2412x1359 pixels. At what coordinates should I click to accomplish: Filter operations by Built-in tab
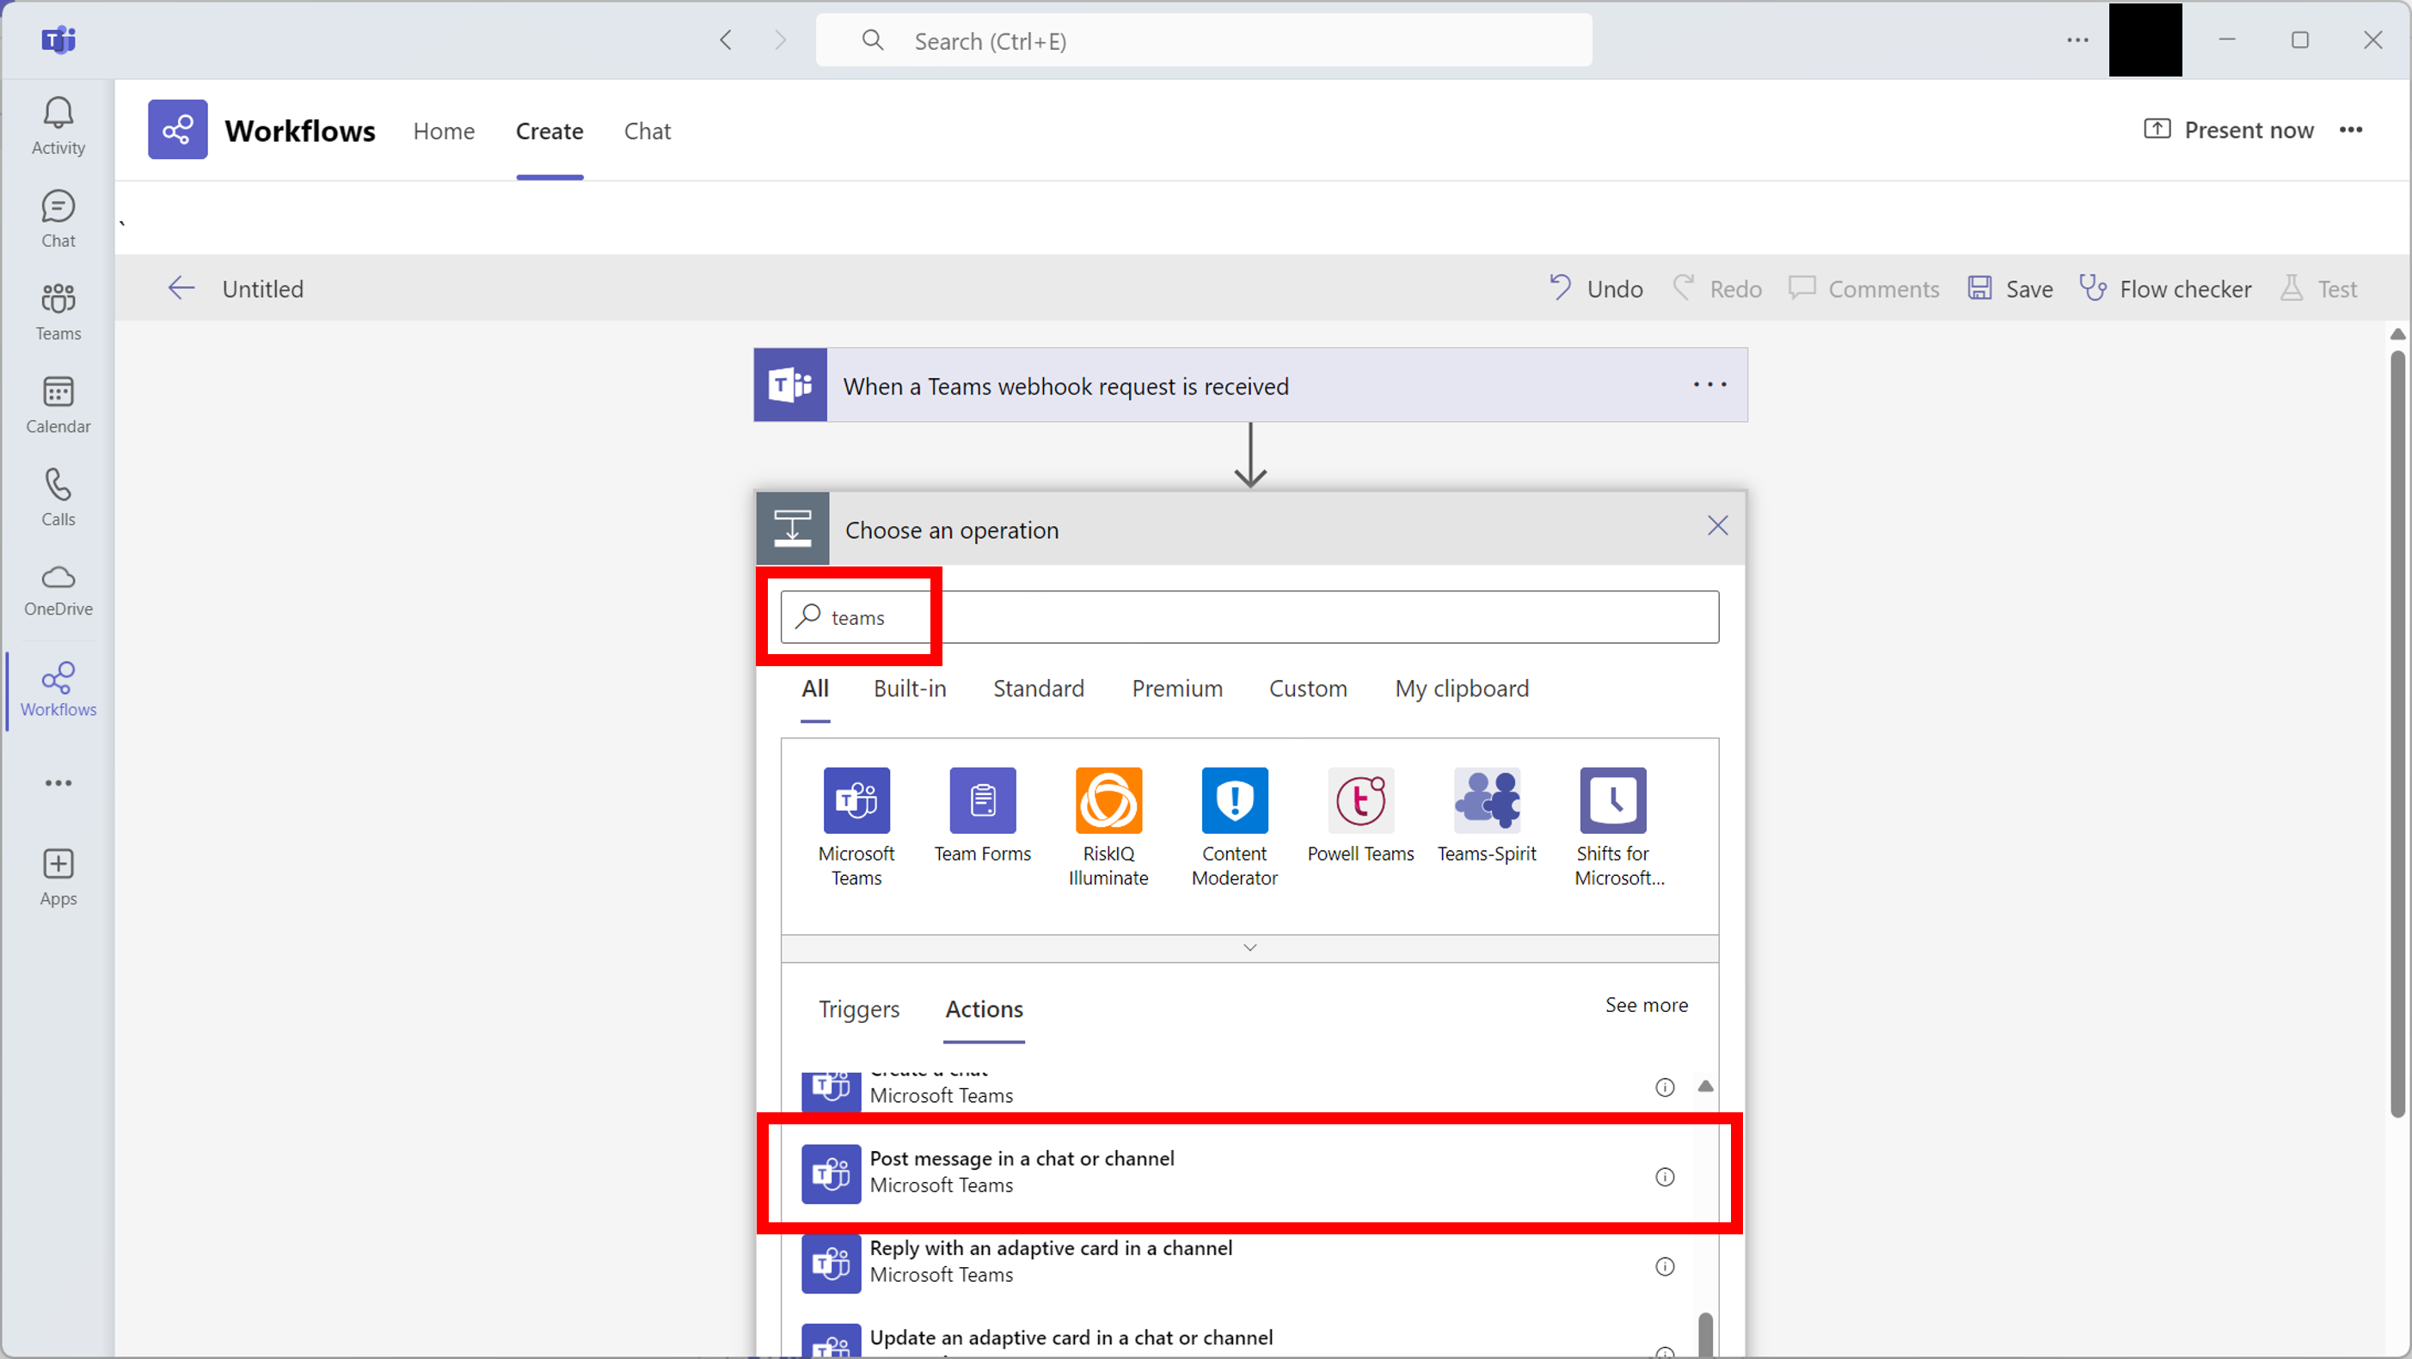(x=909, y=689)
